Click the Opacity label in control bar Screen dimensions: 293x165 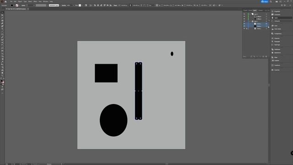[x=64, y=5]
